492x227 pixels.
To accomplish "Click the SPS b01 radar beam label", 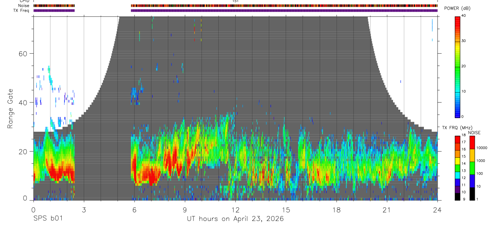I will click(x=48, y=219).
